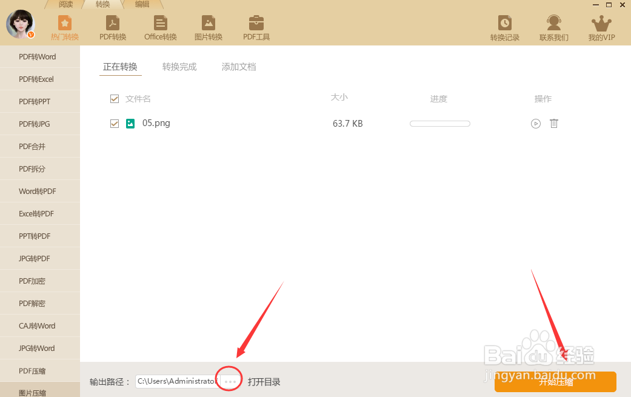Toggle the select-all 文件名 checkbox
Viewport: 631px width, 397px height.
115,98
